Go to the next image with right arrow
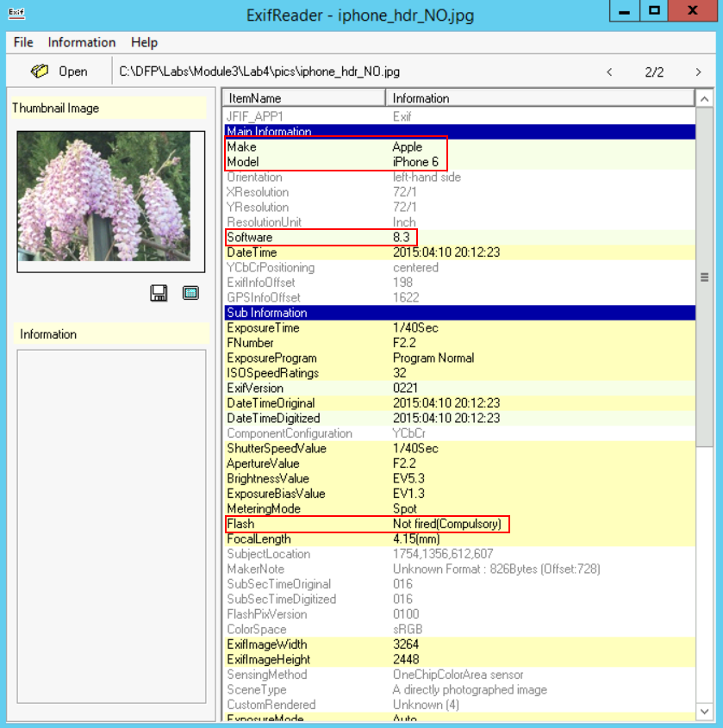The width and height of the screenshot is (723, 728). [x=698, y=72]
